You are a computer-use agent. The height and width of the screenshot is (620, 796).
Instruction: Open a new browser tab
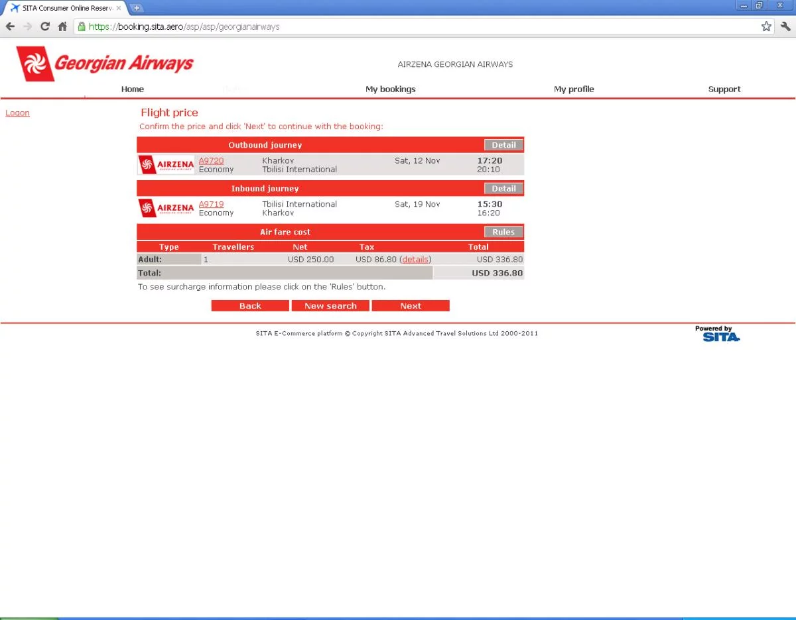[137, 8]
